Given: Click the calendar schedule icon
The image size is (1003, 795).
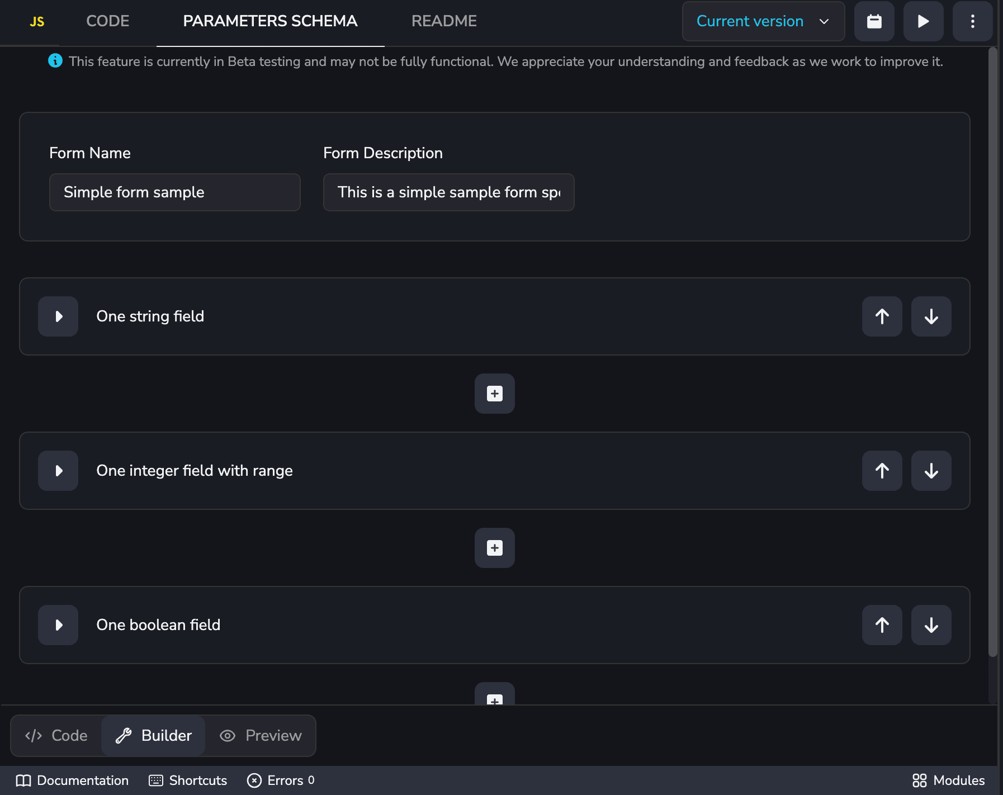Looking at the screenshot, I should [x=874, y=21].
